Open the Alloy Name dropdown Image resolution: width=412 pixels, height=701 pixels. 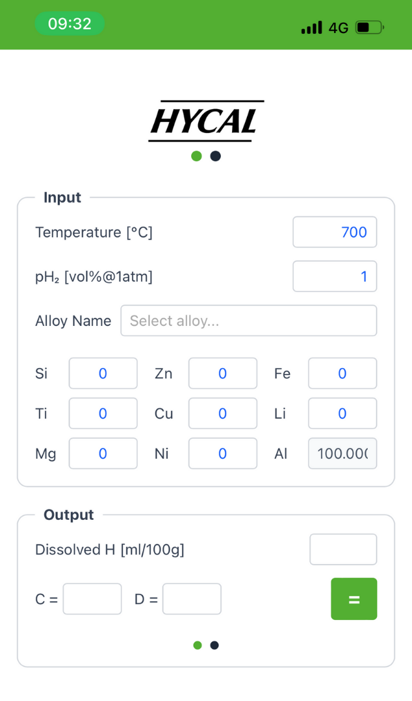[248, 321]
